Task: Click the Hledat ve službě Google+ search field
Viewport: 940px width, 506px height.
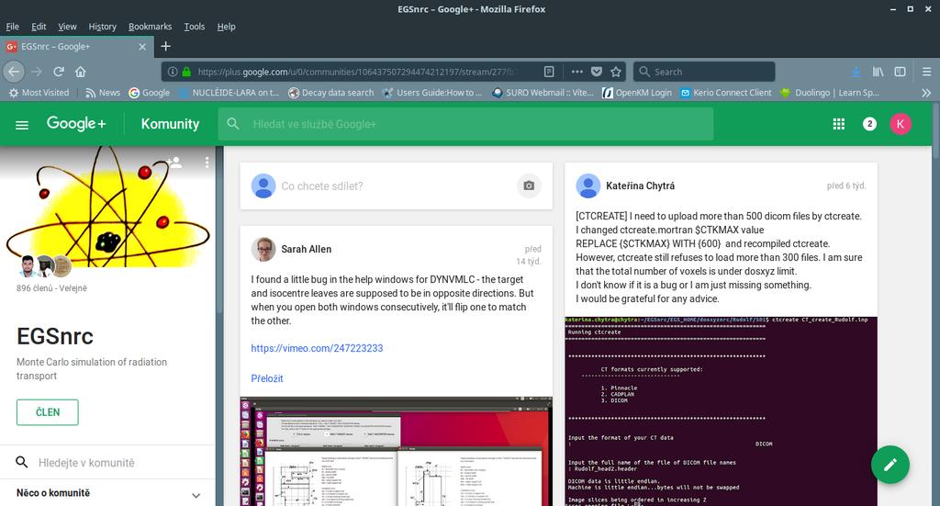Action: [465, 124]
